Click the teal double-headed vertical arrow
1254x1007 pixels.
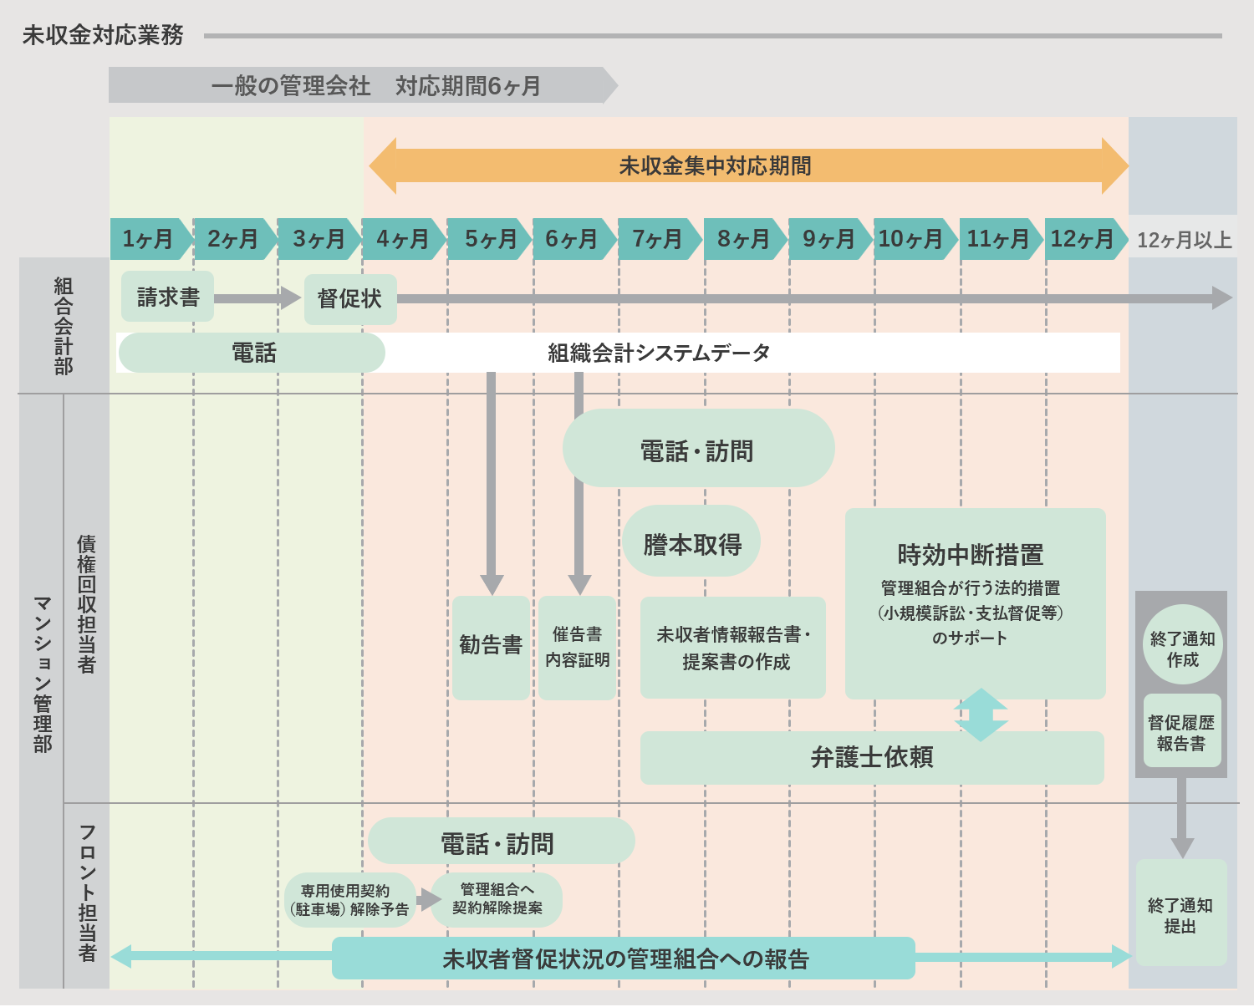click(981, 715)
